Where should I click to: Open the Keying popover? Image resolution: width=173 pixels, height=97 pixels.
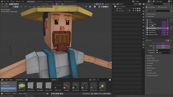pyautogui.click(x=15, y=93)
